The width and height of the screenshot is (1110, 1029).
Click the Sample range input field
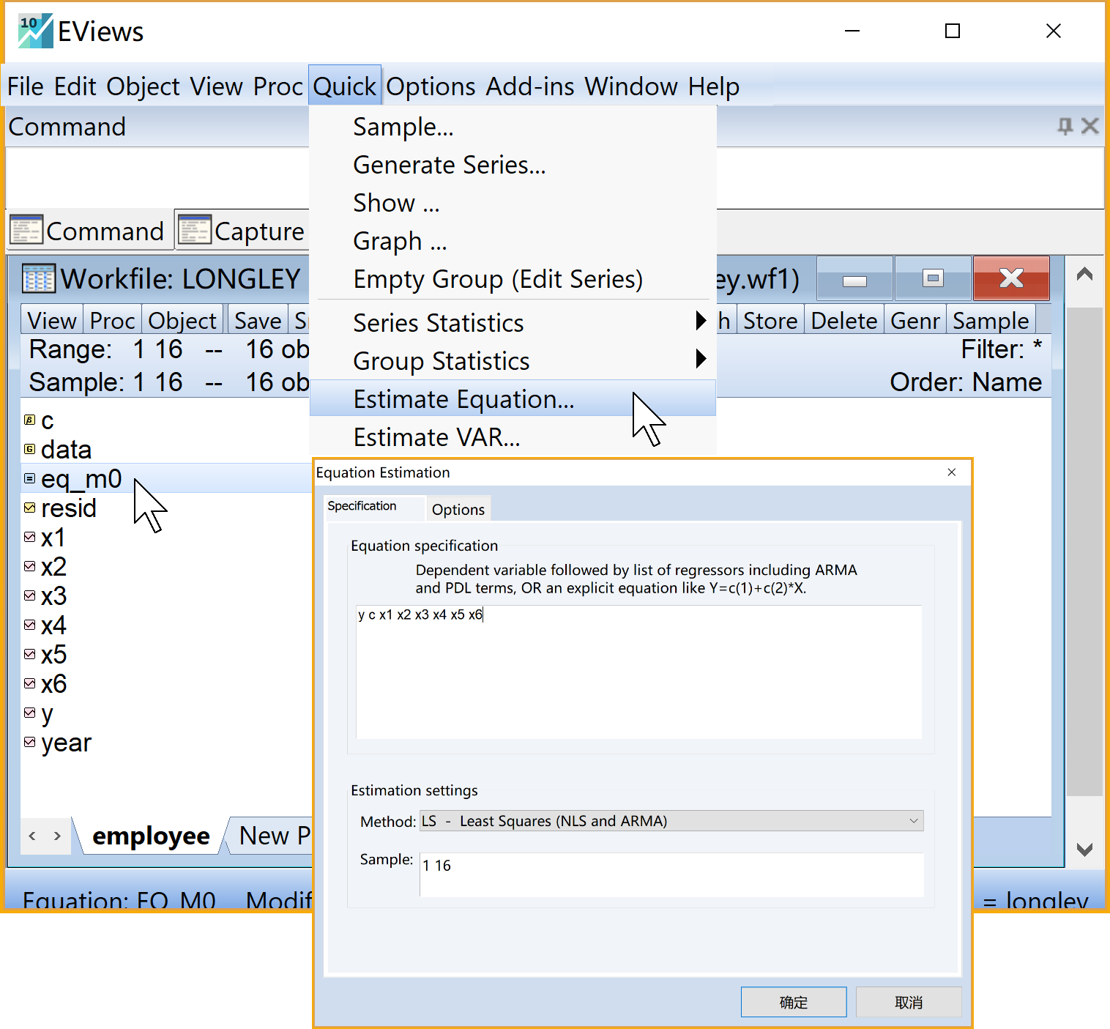coord(671,874)
